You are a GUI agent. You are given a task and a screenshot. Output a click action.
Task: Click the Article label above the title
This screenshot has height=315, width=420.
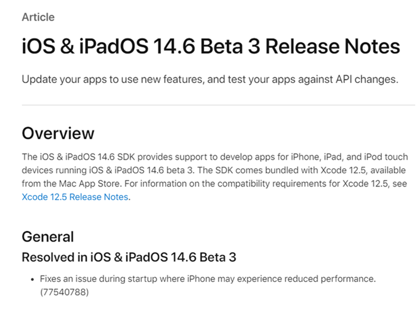pyautogui.click(x=39, y=17)
